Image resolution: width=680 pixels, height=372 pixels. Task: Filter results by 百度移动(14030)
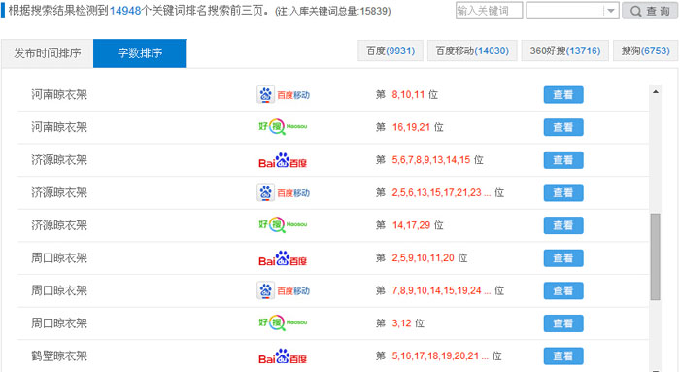pos(472,51)
